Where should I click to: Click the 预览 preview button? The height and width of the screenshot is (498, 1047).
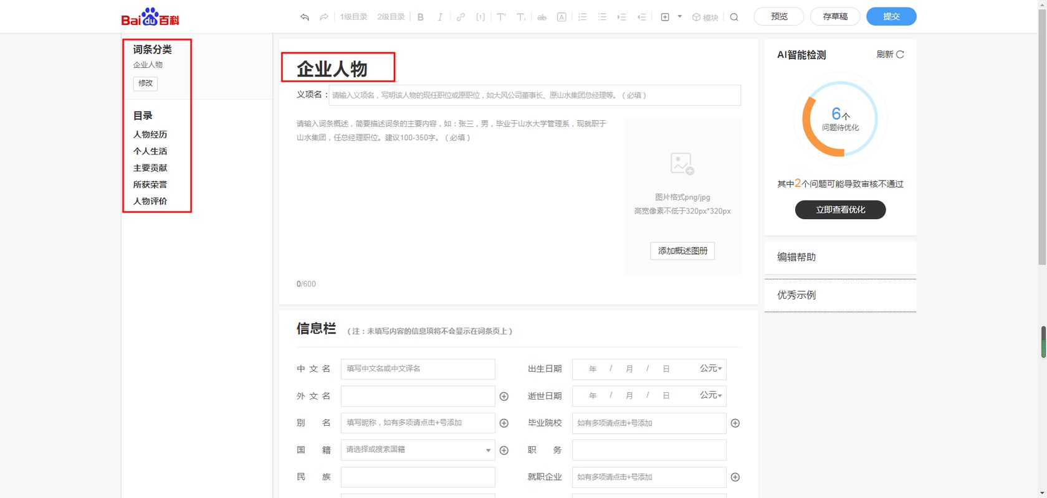click(779, 17)
